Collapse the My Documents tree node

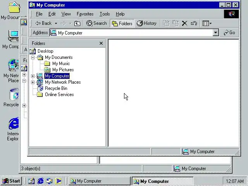click(x=33, y=57)
